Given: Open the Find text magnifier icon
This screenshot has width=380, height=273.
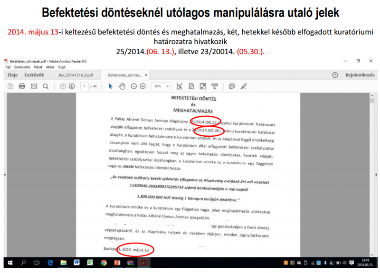Looking at the screenshot, I should coord(46,86).
